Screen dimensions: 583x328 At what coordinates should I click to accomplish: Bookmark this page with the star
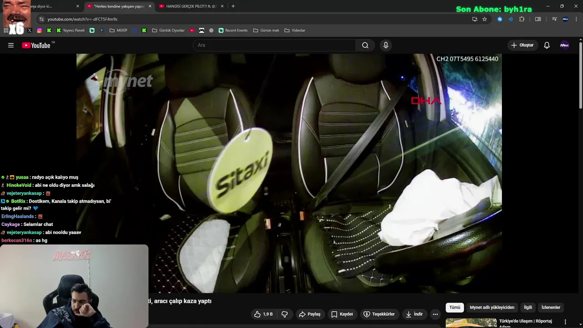[485, 19]
